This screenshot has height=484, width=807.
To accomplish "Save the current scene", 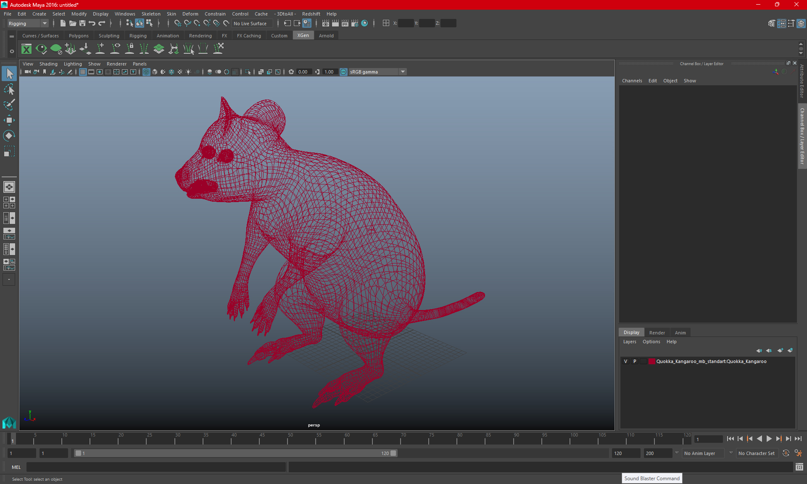I will 82,24.
